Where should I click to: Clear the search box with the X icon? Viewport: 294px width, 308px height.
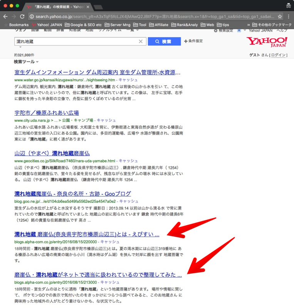141,42
